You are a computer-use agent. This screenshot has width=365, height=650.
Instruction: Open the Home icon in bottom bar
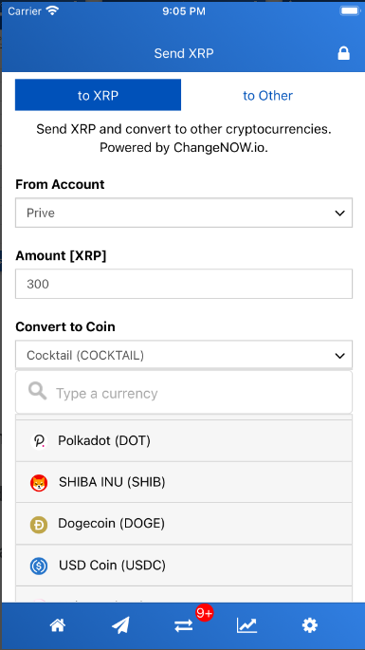point(58,624)
